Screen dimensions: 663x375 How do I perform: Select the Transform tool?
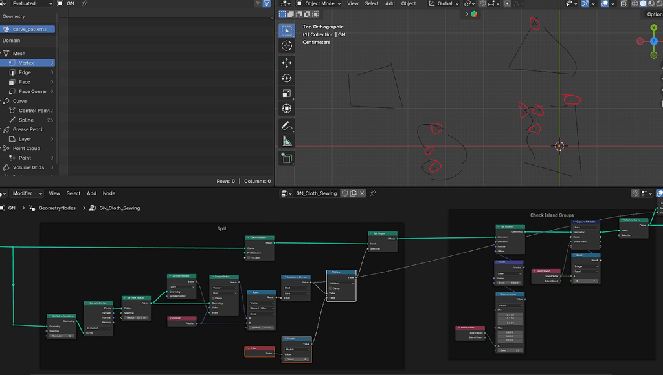click(287, 109)
